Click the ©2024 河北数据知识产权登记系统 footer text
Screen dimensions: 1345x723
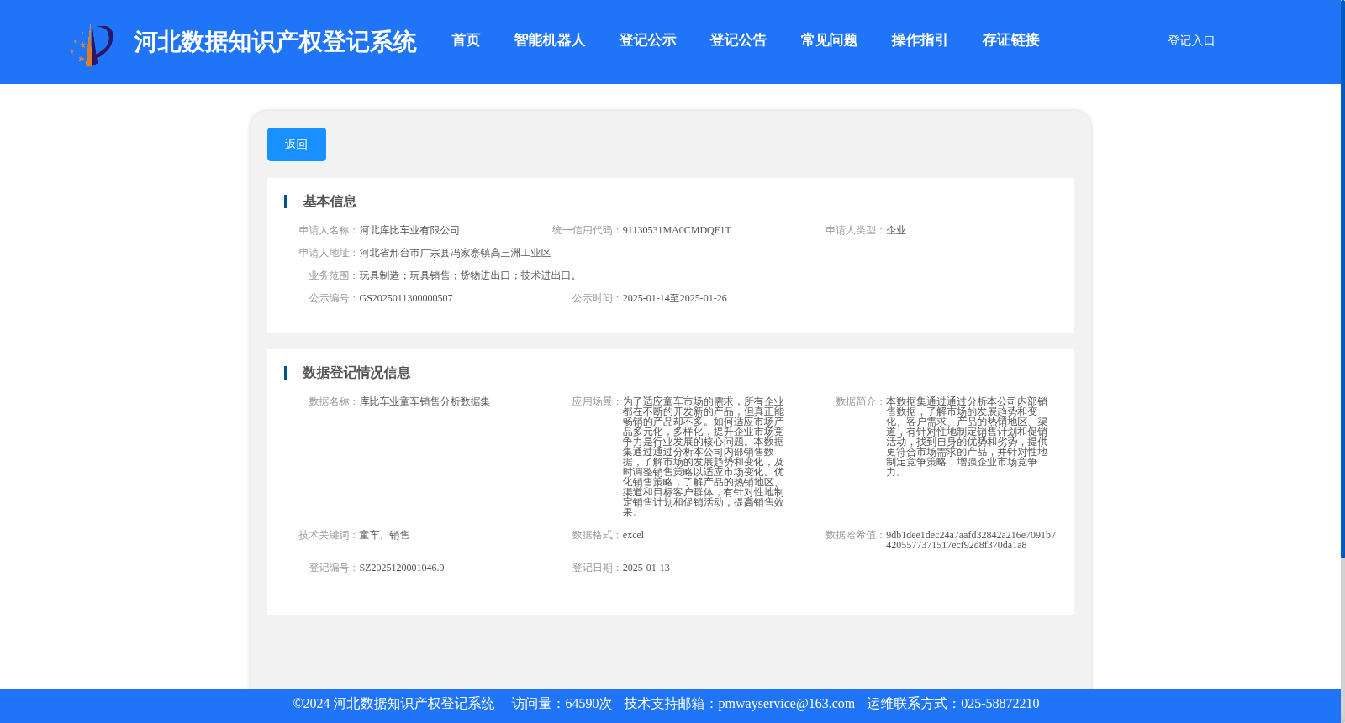point(393,704)
